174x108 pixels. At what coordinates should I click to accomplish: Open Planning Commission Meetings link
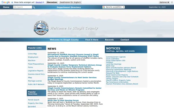pos(119,69)
